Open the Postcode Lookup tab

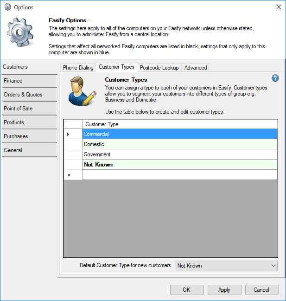pos(159,68)
